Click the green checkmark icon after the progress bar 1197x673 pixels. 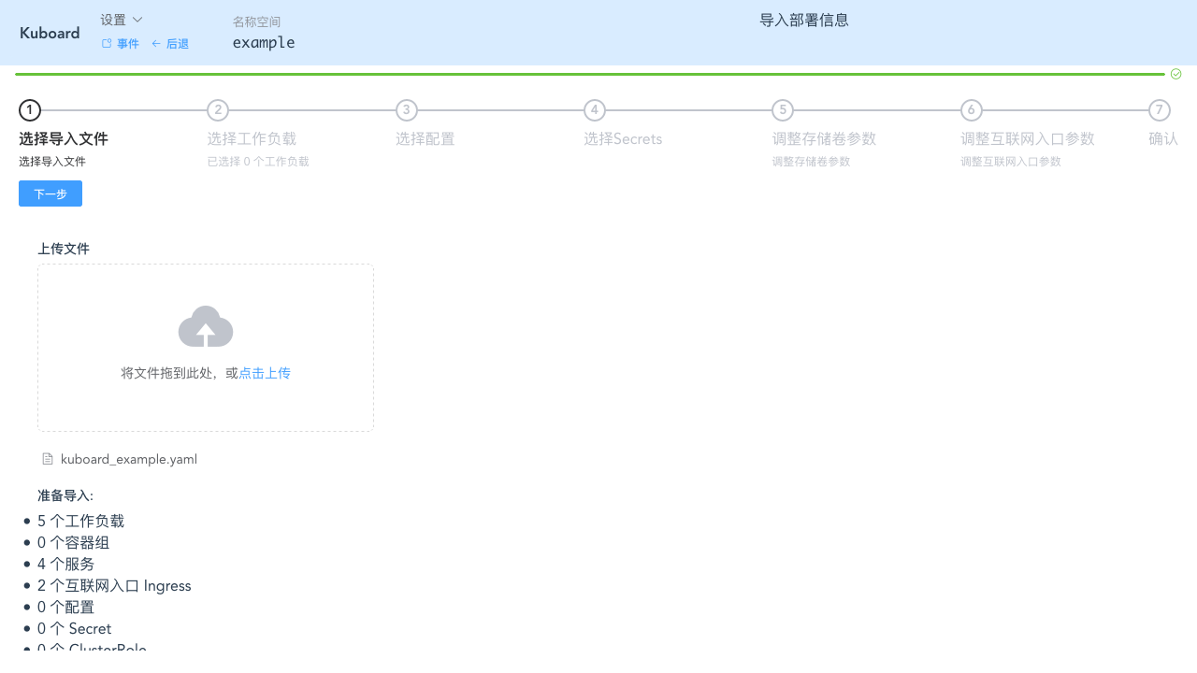[1175, 73]
